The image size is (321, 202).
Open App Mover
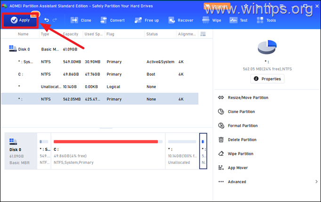238,168
